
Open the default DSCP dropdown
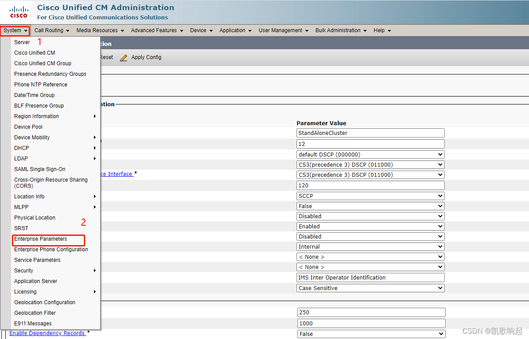370,154
